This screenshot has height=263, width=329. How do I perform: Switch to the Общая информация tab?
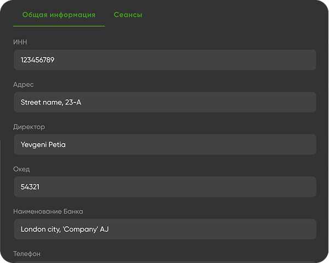59,15
